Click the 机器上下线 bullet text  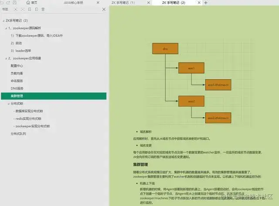[x=147, y=183]
